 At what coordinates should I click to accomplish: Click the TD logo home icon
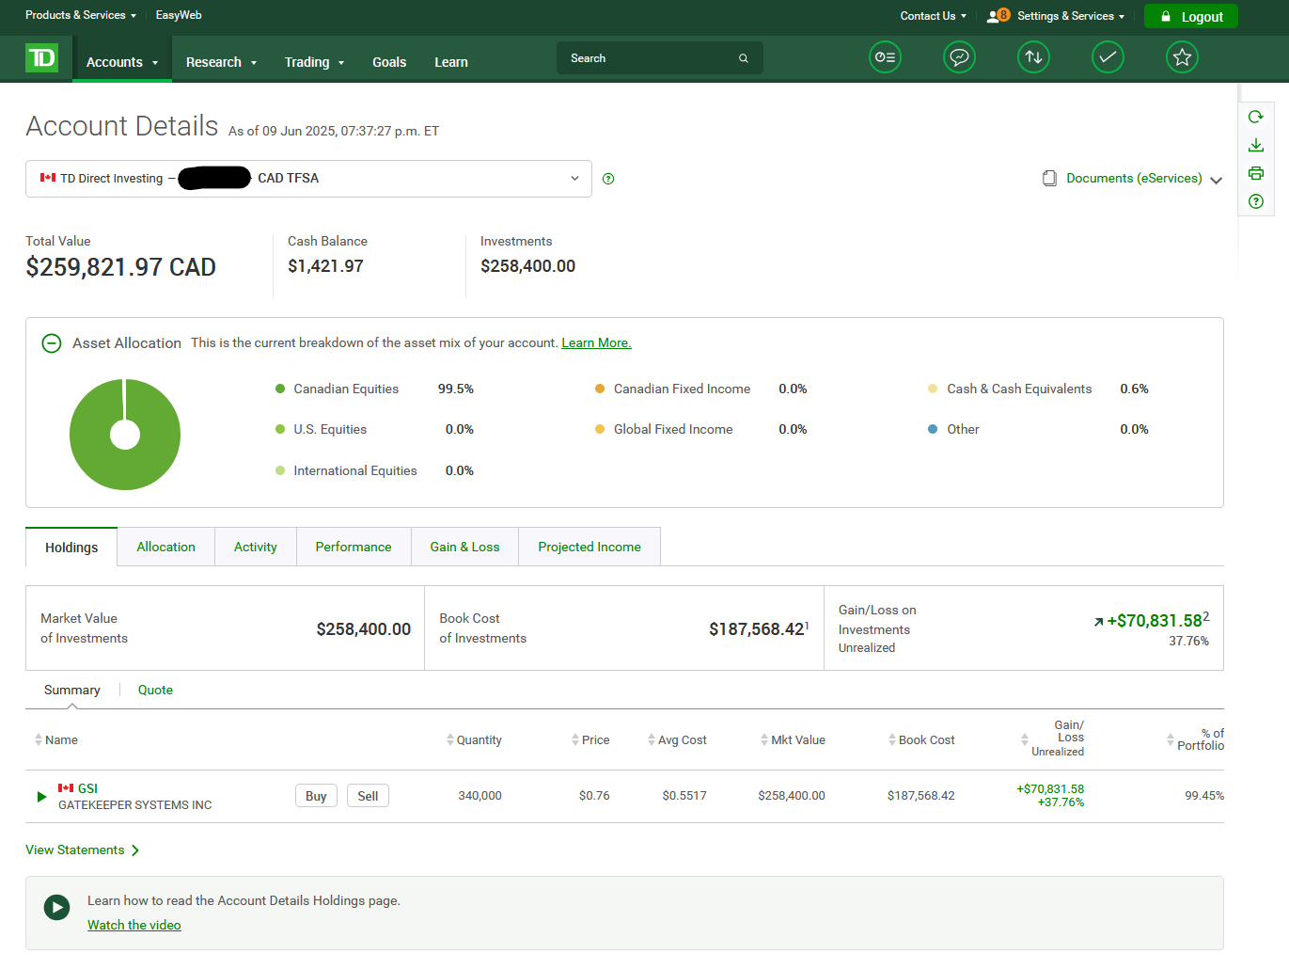tap(41, 58)
